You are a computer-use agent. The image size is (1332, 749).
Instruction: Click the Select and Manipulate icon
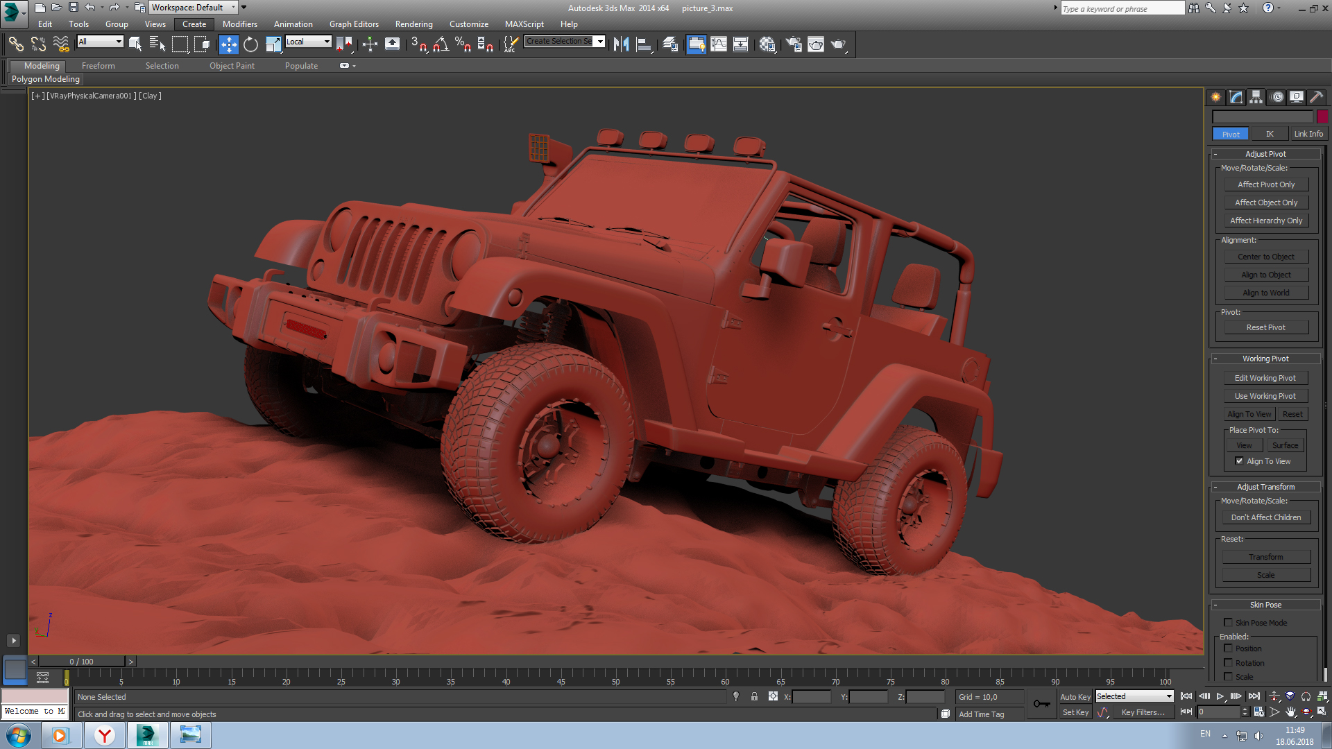tap(370, 44)
